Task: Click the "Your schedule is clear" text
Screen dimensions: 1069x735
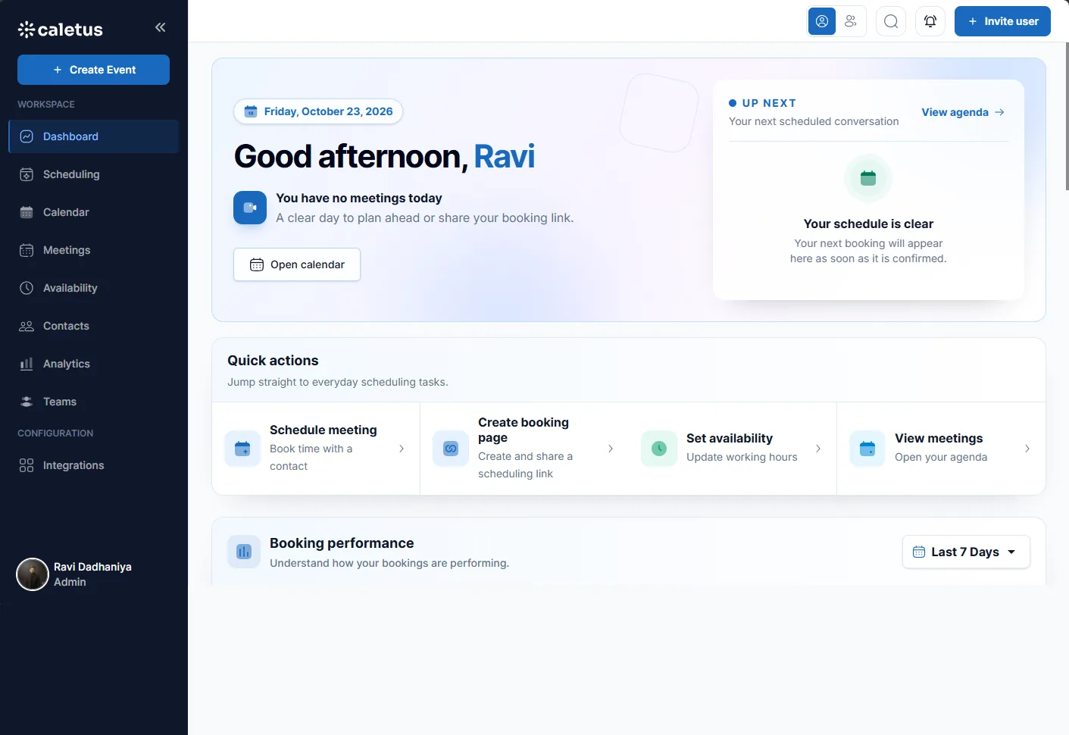Action: click(868, 224)
